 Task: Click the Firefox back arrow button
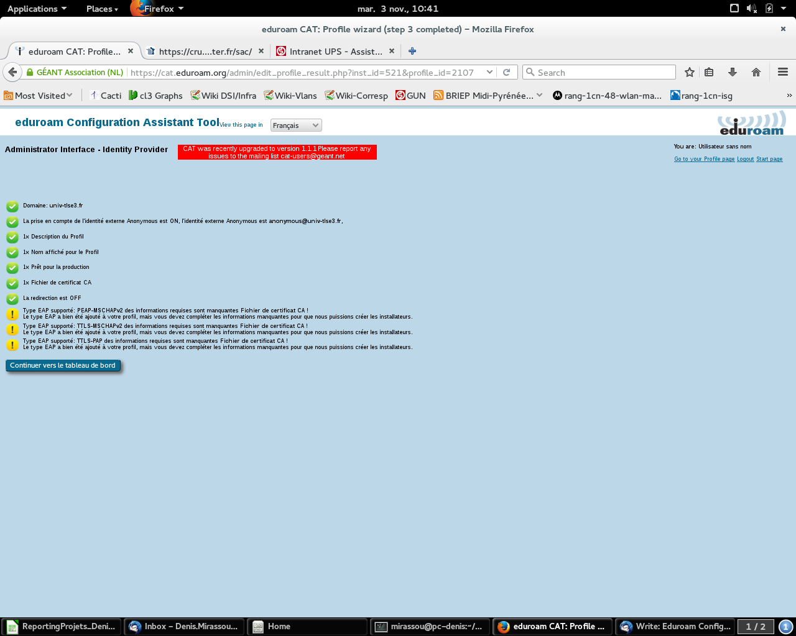pyautogui.click(x=12, y=72)
